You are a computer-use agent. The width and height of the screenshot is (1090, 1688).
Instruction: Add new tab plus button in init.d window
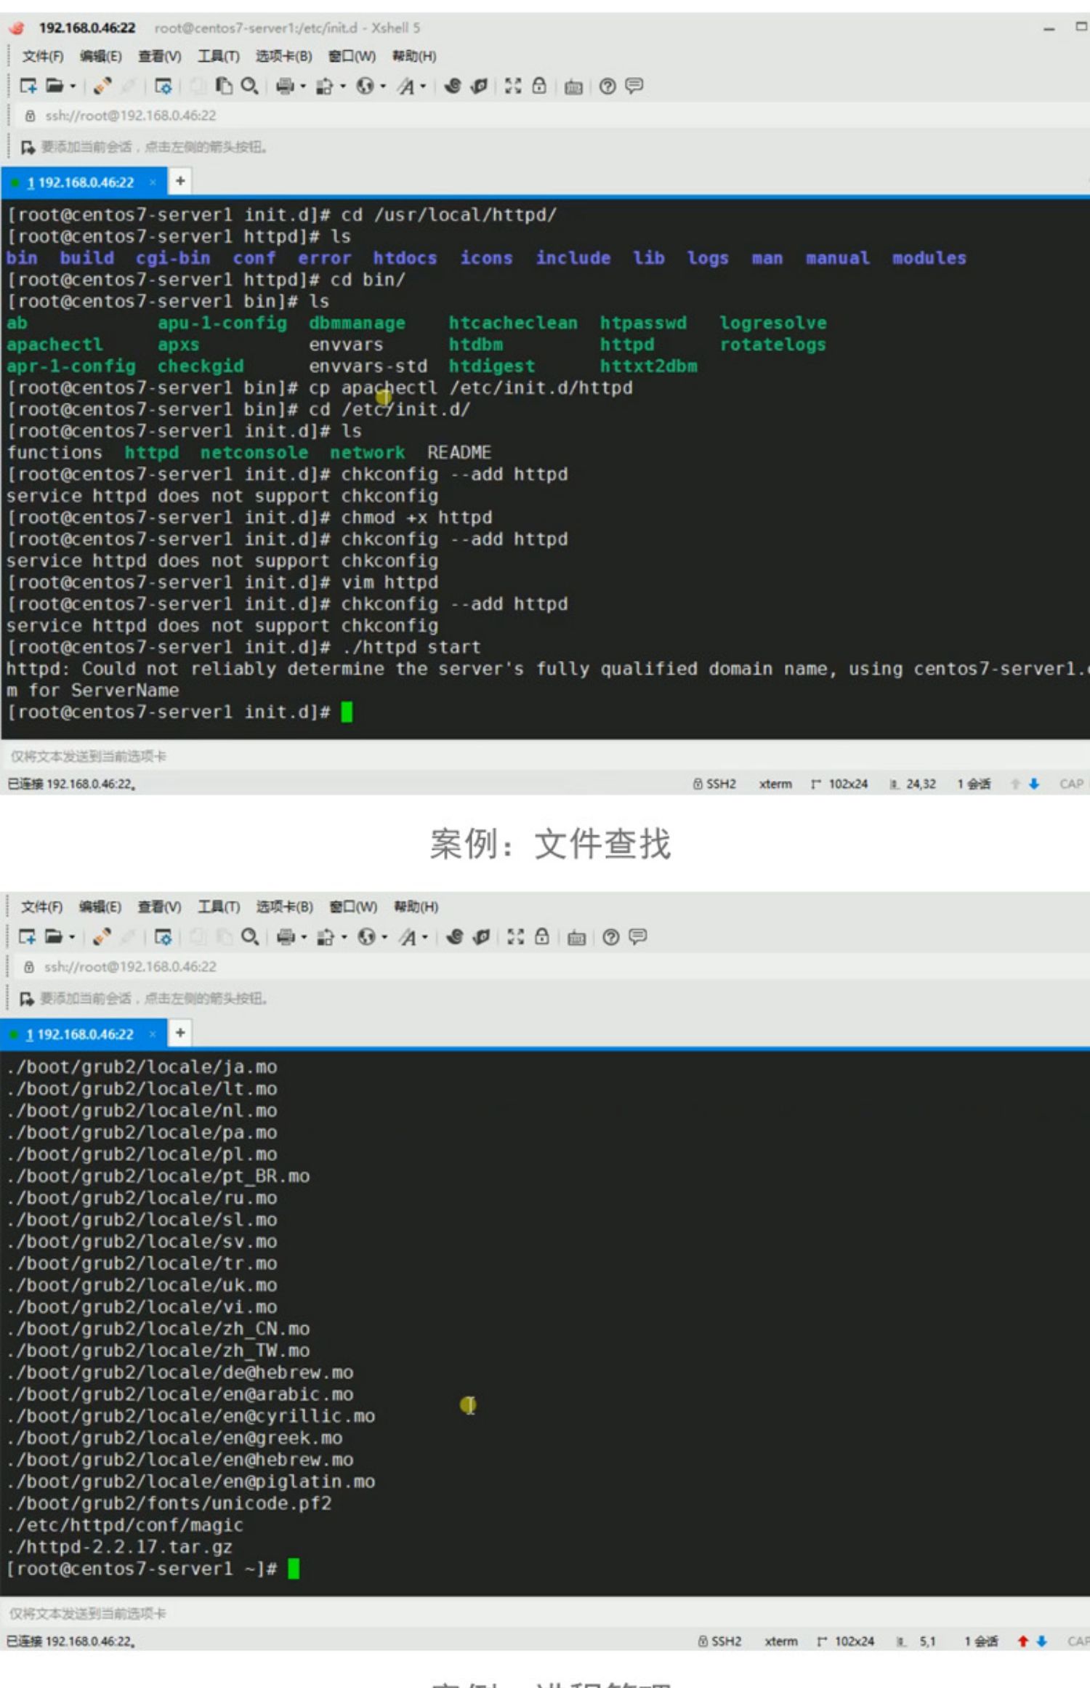coord(180,181)
